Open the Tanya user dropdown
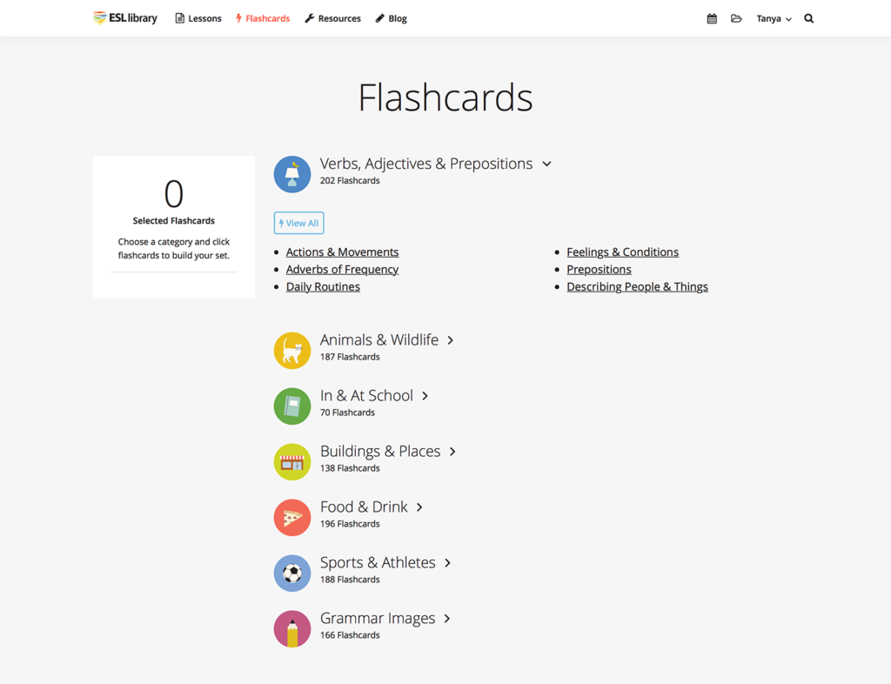 774,19
